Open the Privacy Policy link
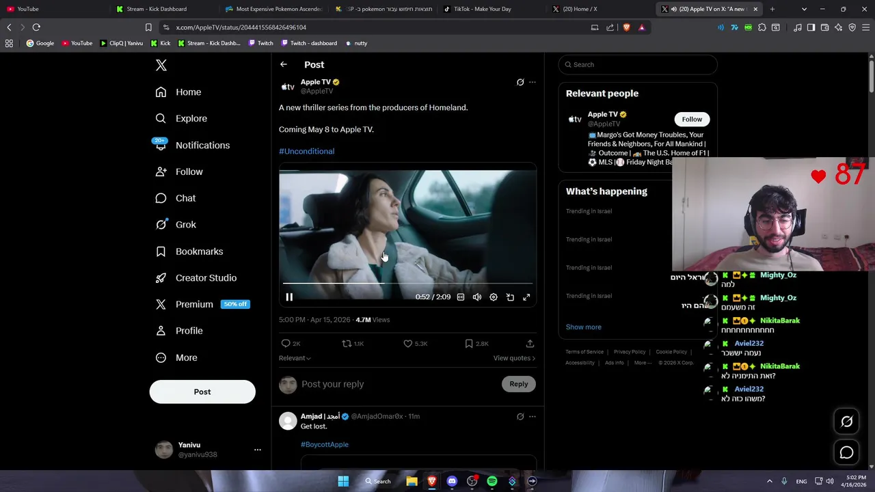Image resolution: width=875 pixels, height=492 pixels. (x=630, y=352)
